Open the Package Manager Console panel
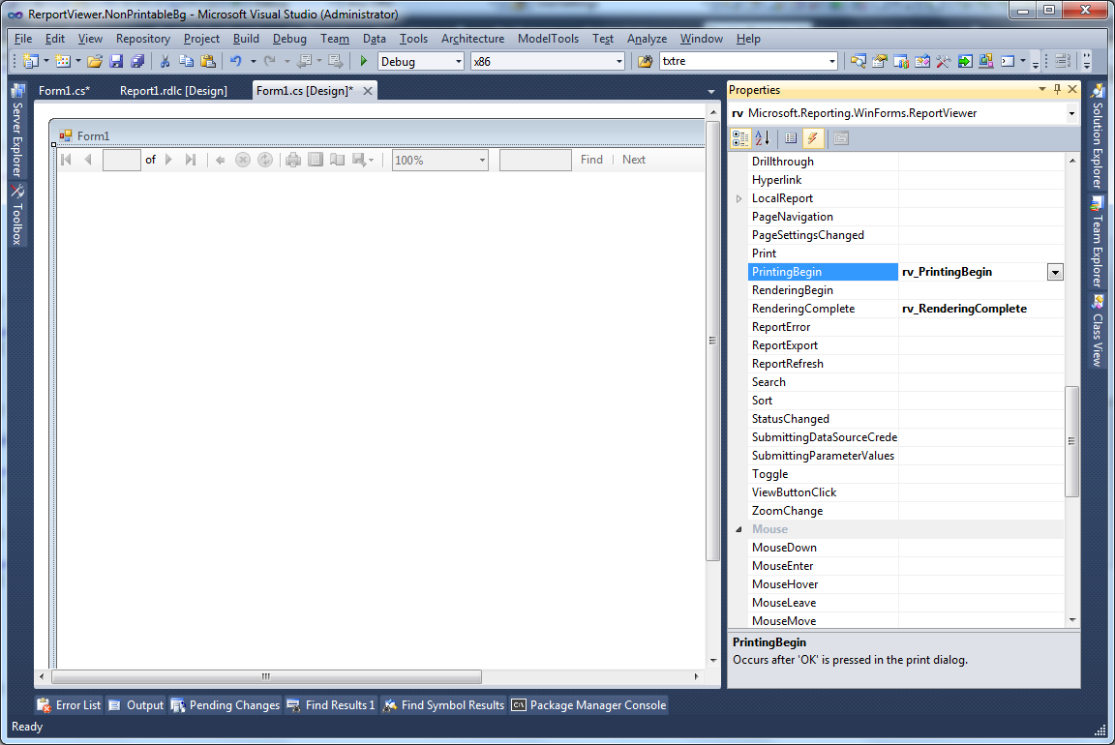The image size is (1115, 745). tap(588, 705)
